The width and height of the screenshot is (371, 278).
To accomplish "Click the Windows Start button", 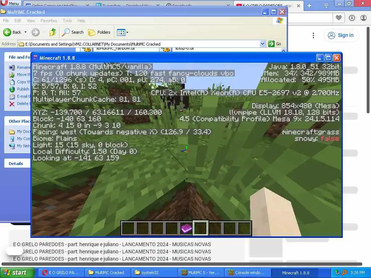I will click(17, 273).
